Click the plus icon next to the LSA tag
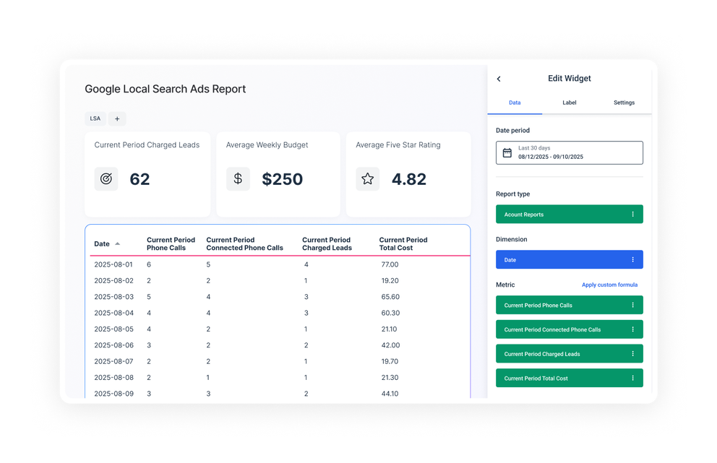Screen dimensions: 717x463 [x=117, y=118]
